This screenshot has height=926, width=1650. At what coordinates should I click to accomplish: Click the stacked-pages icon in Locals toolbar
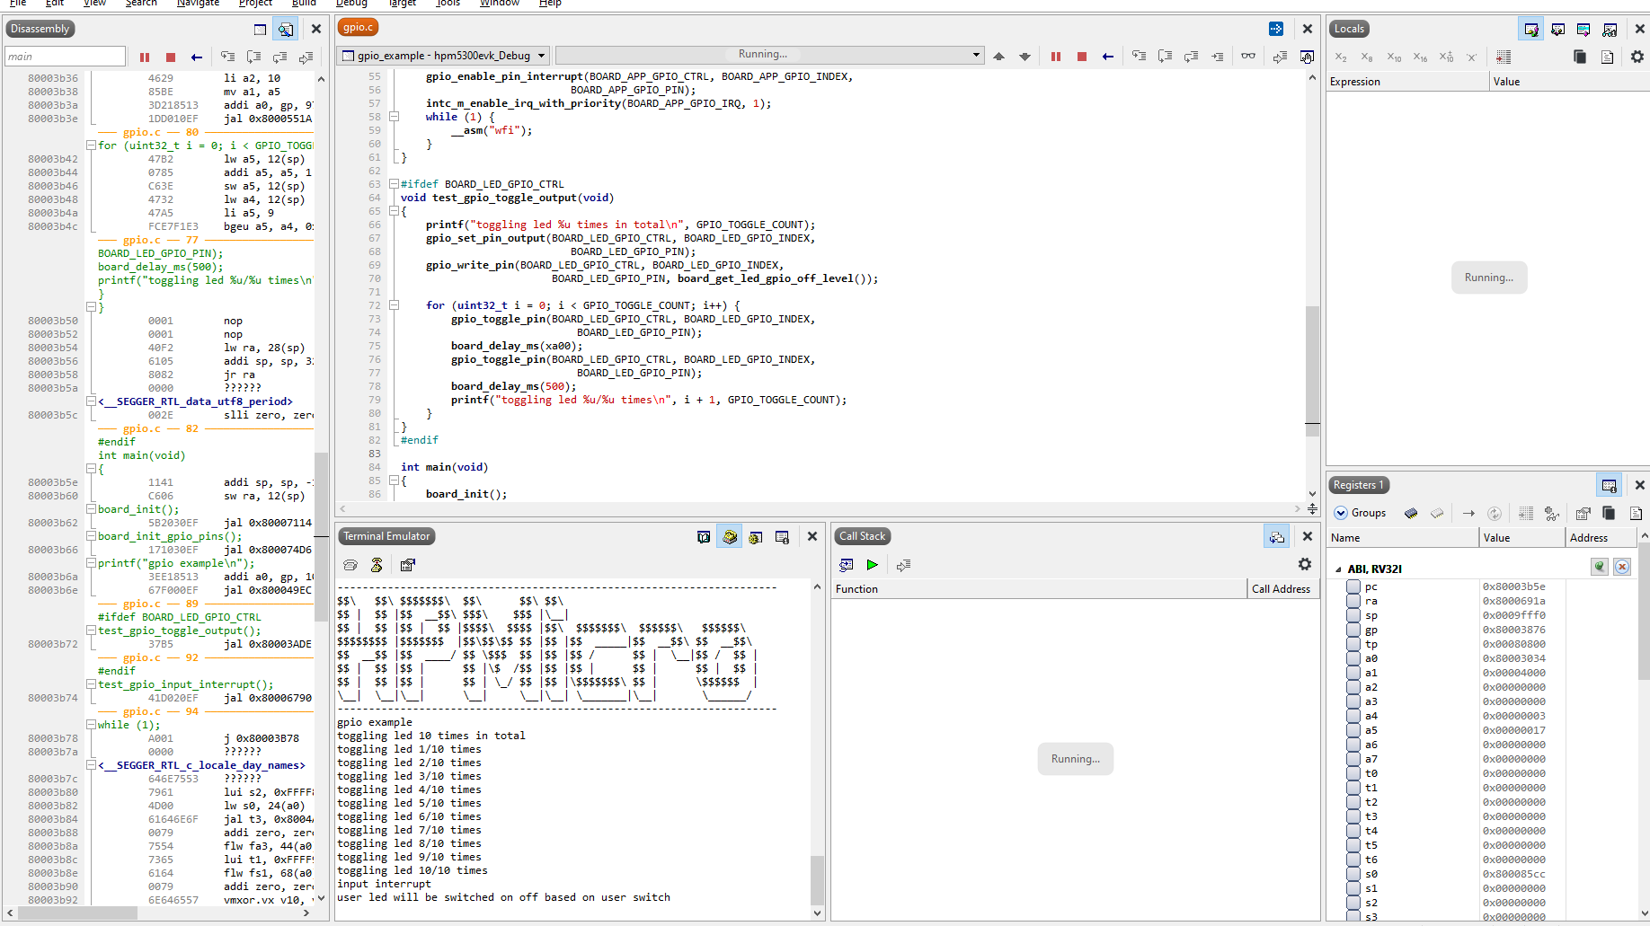point(1580,57)
